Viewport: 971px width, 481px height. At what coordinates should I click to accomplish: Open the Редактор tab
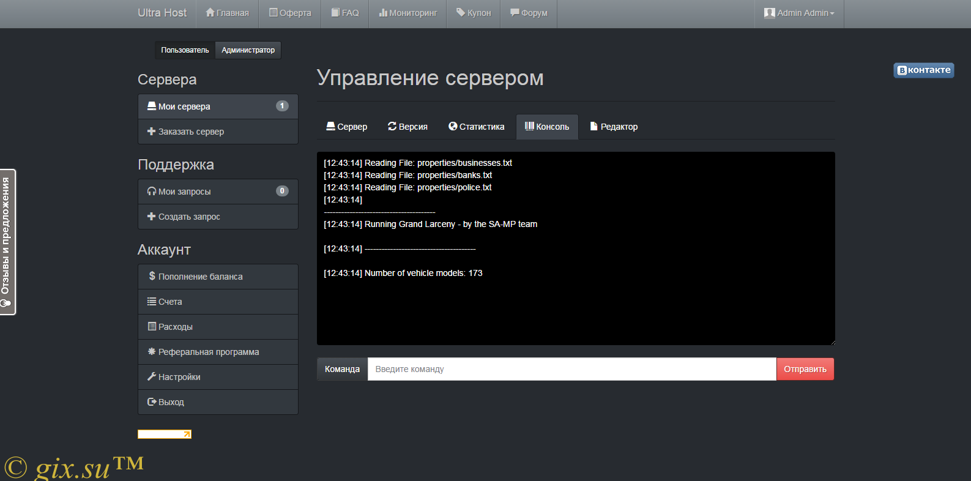click(614, 127)
